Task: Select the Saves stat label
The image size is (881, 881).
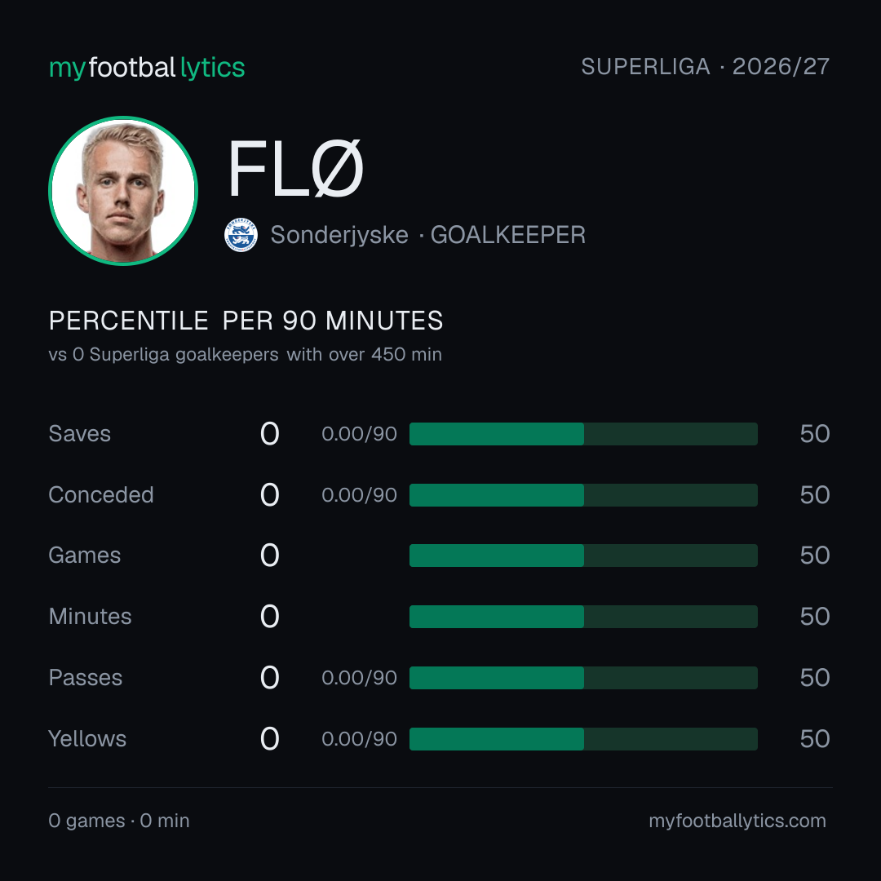Action: point(80,434)
